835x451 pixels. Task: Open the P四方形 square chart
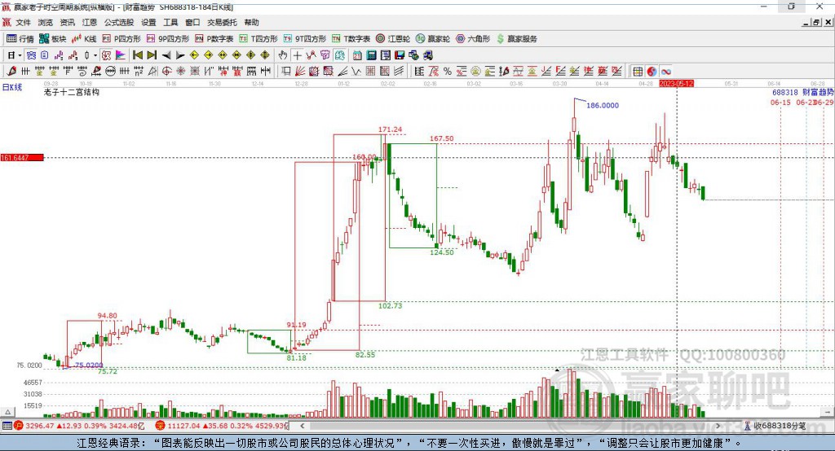[121, 39]
